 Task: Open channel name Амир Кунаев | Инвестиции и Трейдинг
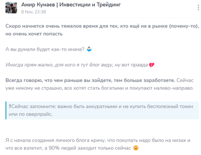click(71, 5)
